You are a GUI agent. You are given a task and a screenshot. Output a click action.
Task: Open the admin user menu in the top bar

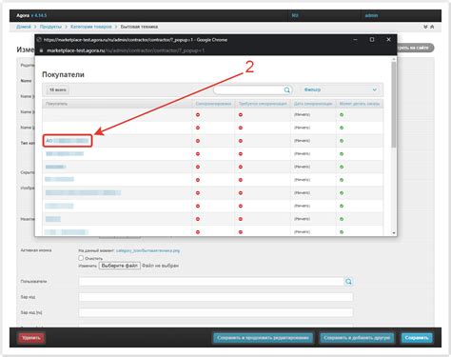(371, 15)
